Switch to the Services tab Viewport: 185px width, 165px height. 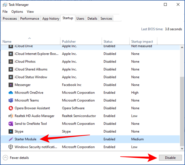[x=106, y=19]
